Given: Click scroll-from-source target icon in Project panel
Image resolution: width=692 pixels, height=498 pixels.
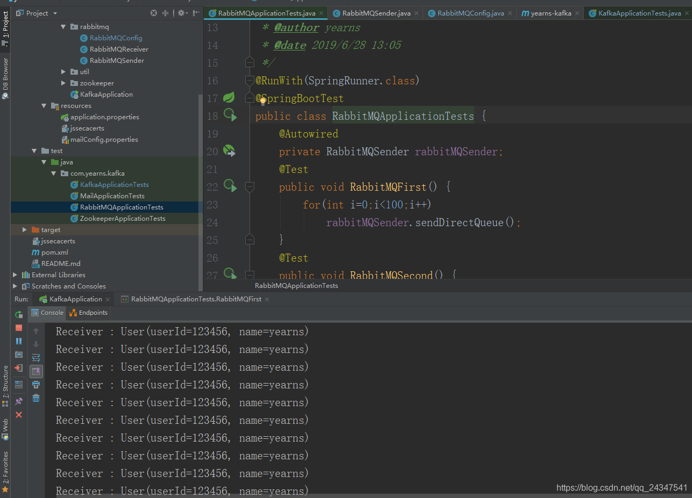Looking at the screenshot, I should [x=154, y=13].
